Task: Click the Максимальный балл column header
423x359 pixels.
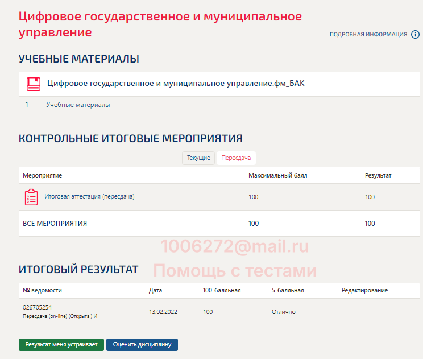Action: coord(277,175)
